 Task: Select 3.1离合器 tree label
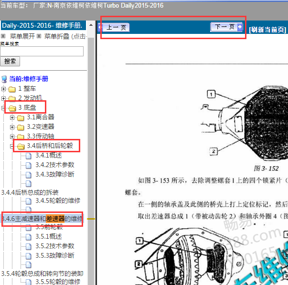[41, 117]
